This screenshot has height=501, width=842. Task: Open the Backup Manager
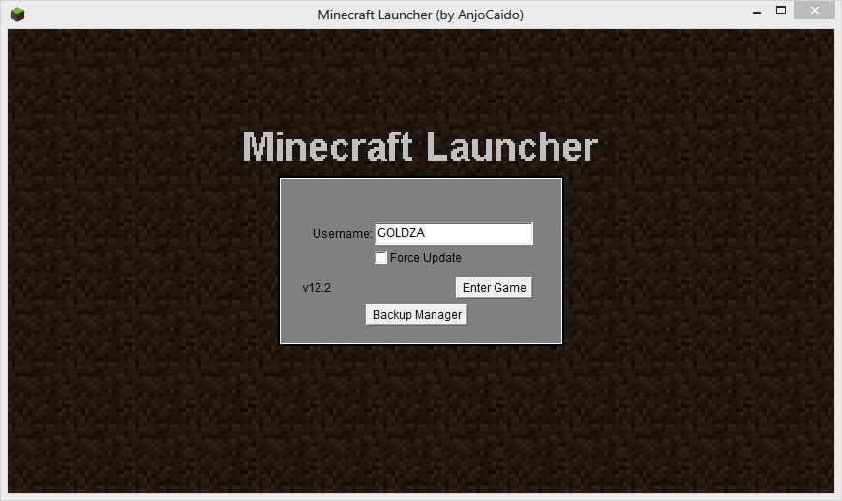[417, 315]
